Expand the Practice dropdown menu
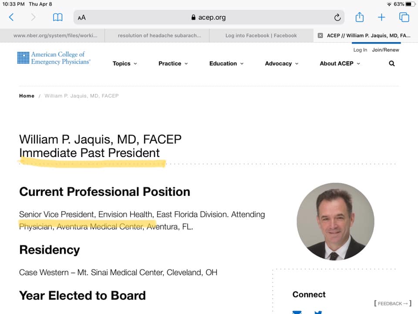This screenshot has height=314, width=418. (173, 63)
